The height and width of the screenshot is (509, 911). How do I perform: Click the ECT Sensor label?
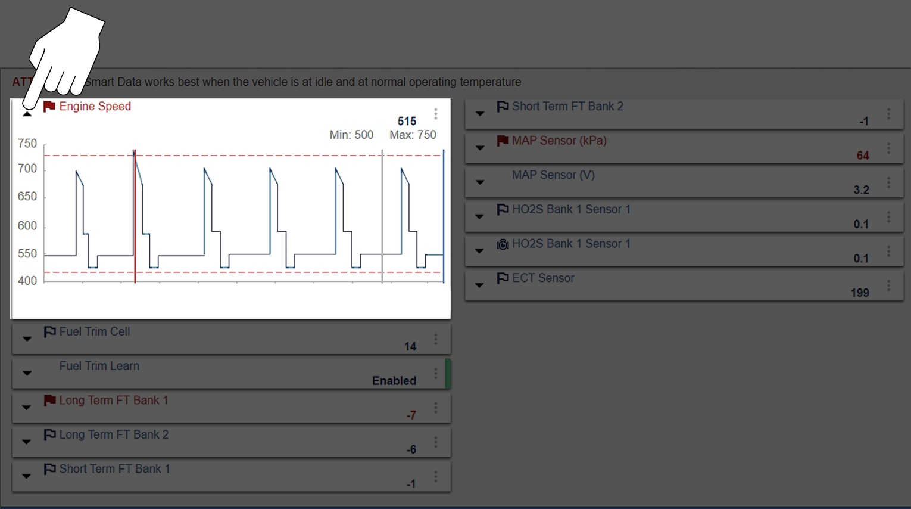coord(543,278)
